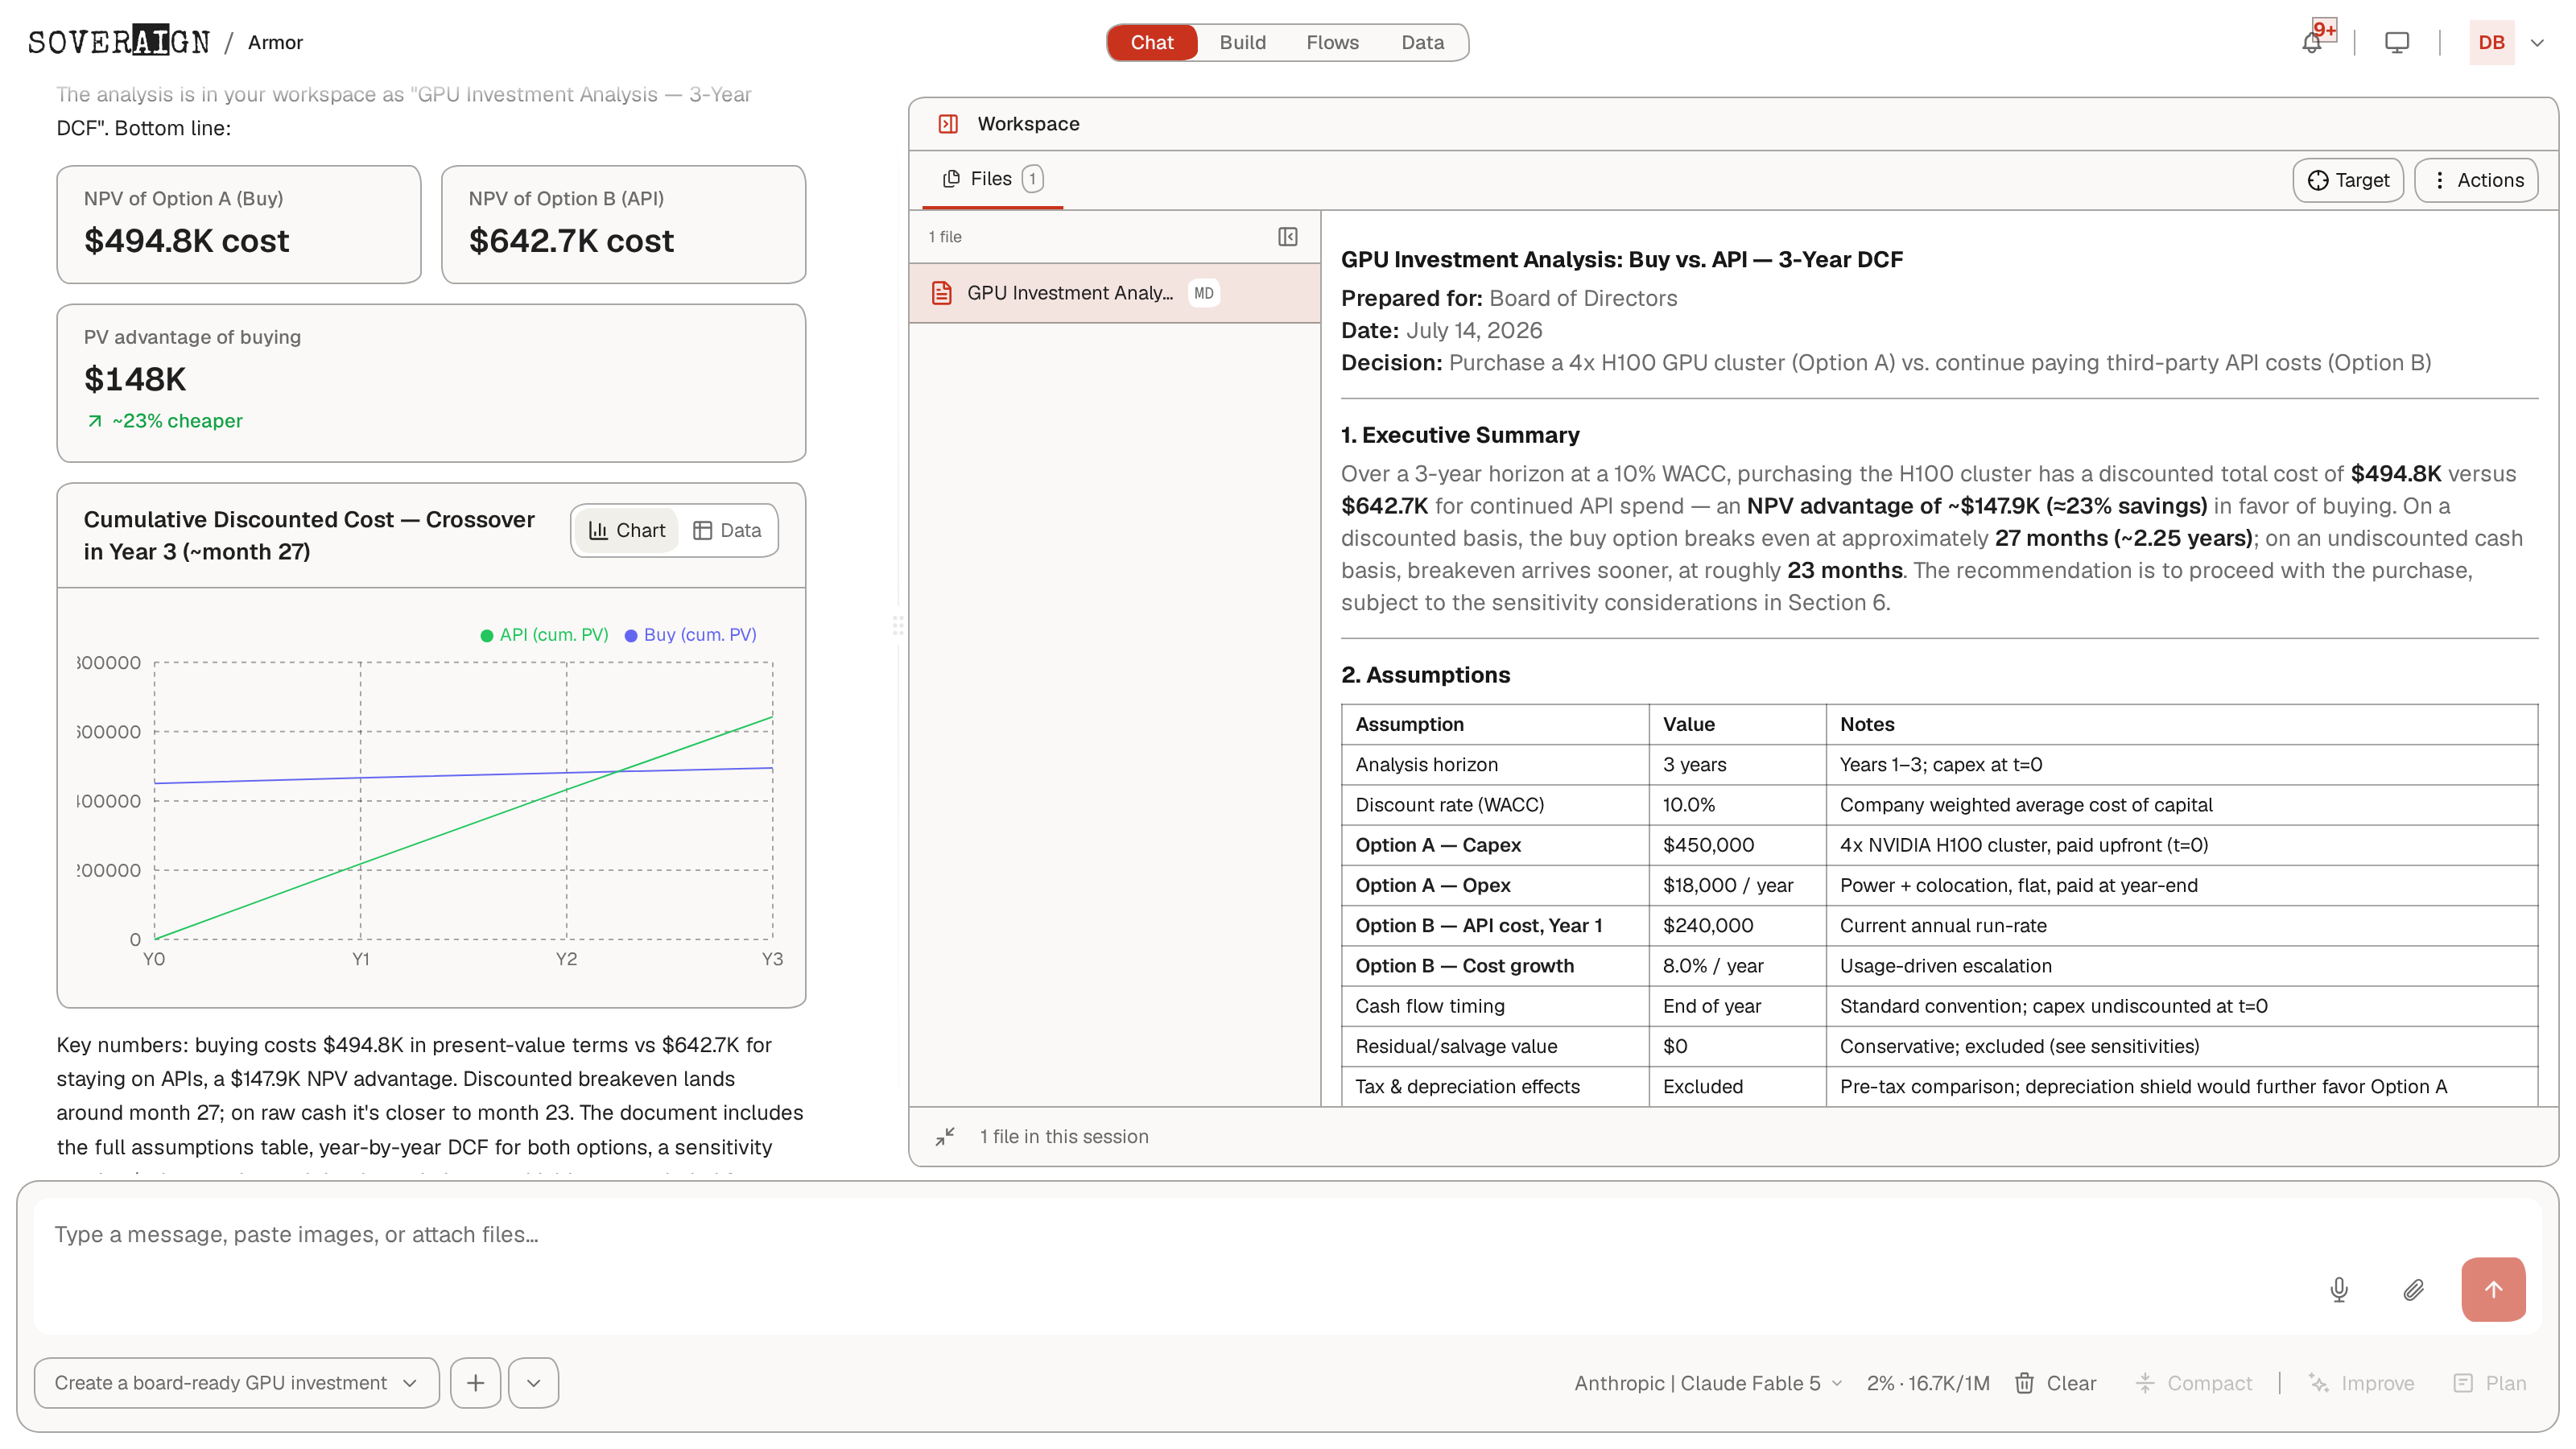Click the Plan button

[x=2490, y=1383]
